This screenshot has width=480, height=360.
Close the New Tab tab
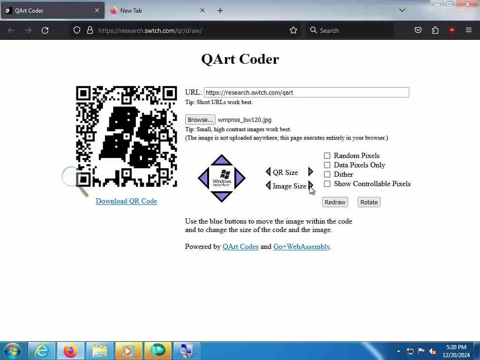[202, 10]
